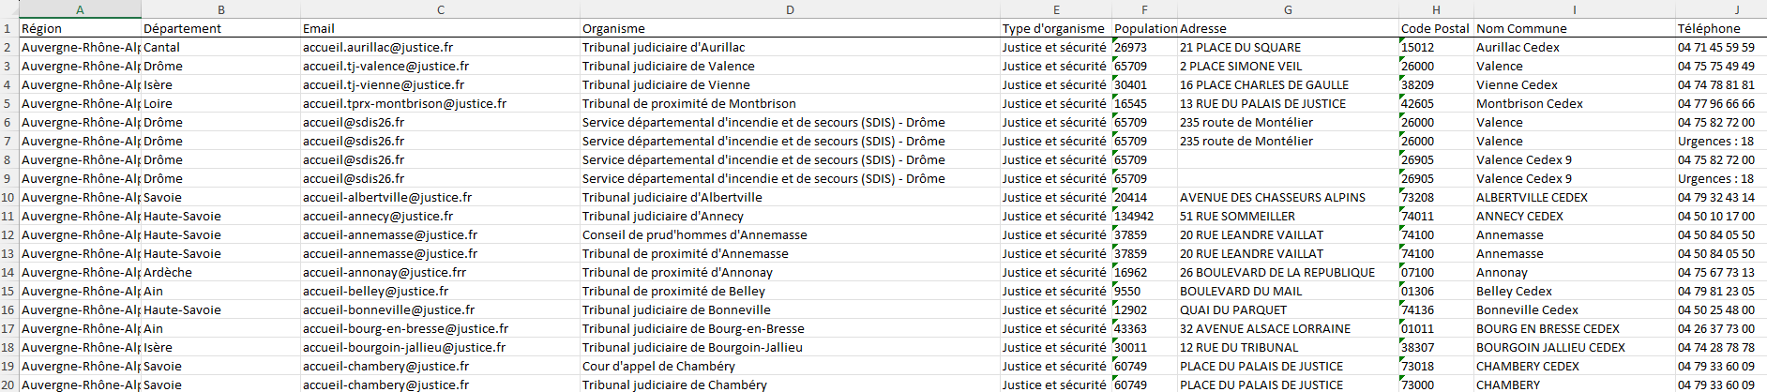Select 'Conseil de prud'hommes d'Annemasse' cell
This screenshot has height=392, width=1767.
(x=790, y=234)
